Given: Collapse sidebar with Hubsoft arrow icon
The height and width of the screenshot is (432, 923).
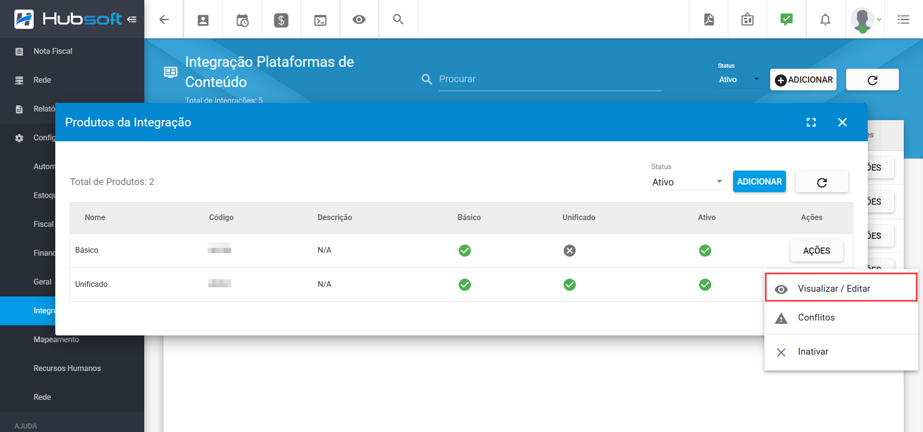Looking at the screenshot, I should (x=132, y=19).
